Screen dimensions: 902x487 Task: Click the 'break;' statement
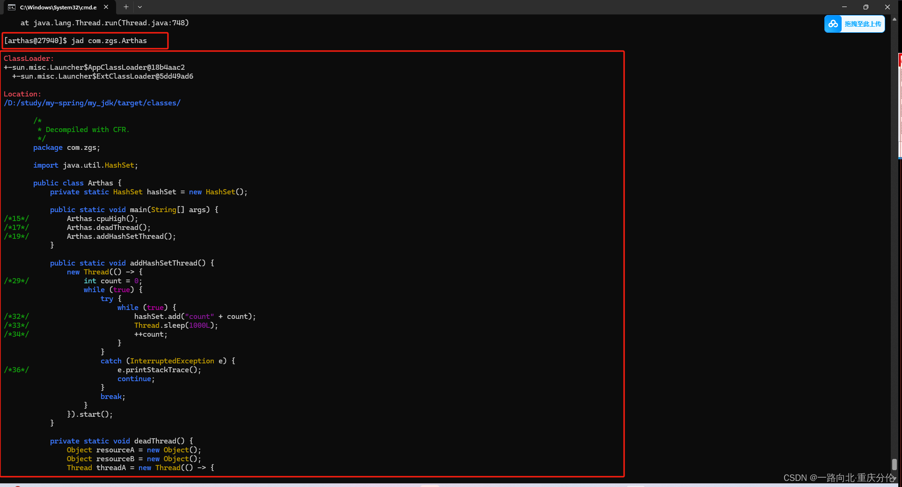point(113,397)
